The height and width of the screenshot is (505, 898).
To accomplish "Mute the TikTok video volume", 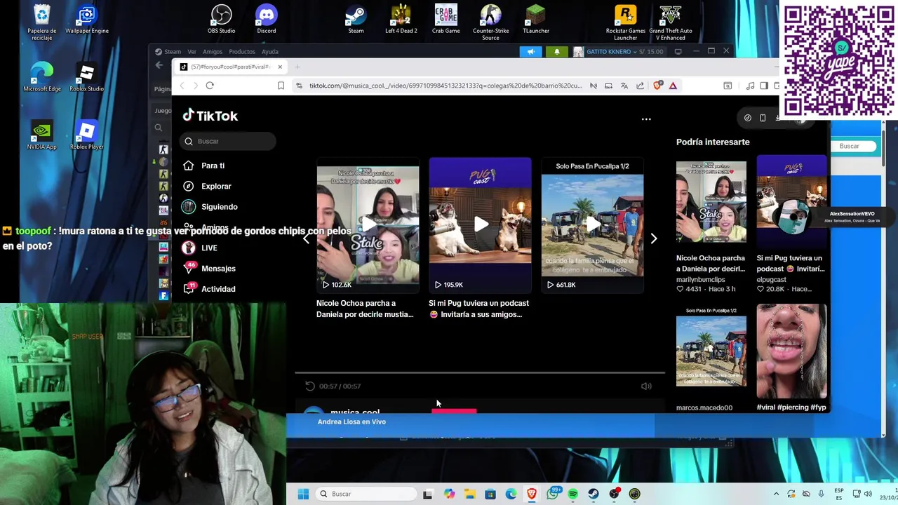I will tap(646, 386).
